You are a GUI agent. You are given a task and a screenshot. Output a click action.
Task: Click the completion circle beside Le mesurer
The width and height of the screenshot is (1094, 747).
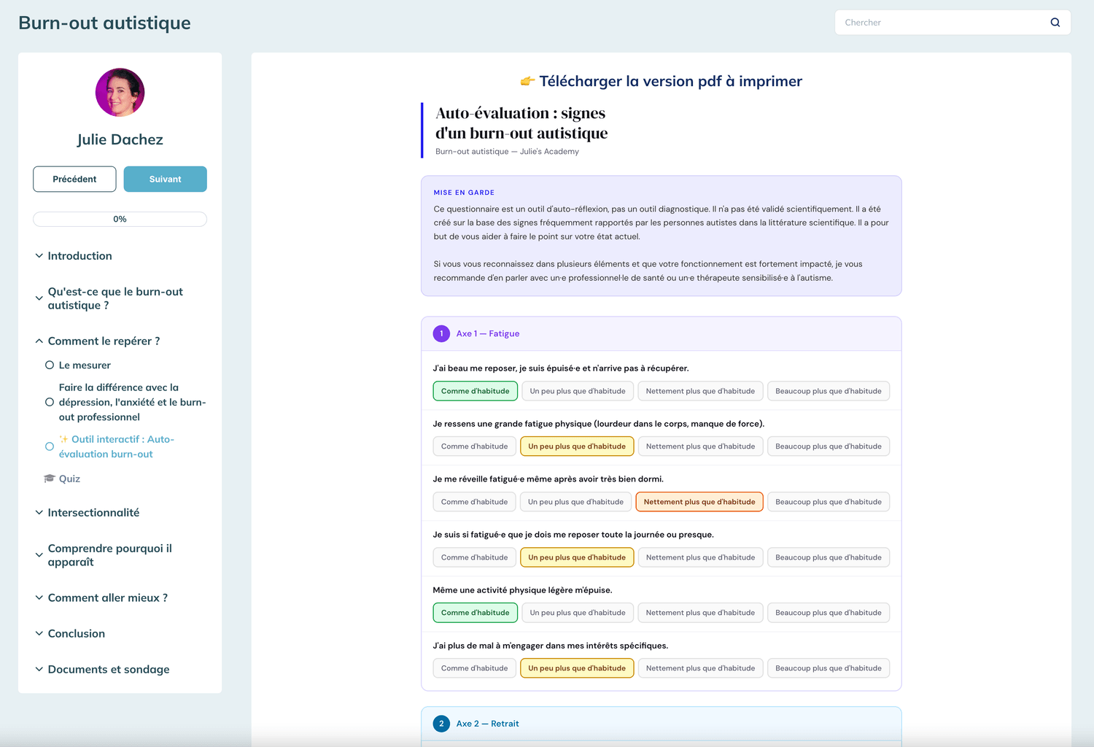point(50,365)
